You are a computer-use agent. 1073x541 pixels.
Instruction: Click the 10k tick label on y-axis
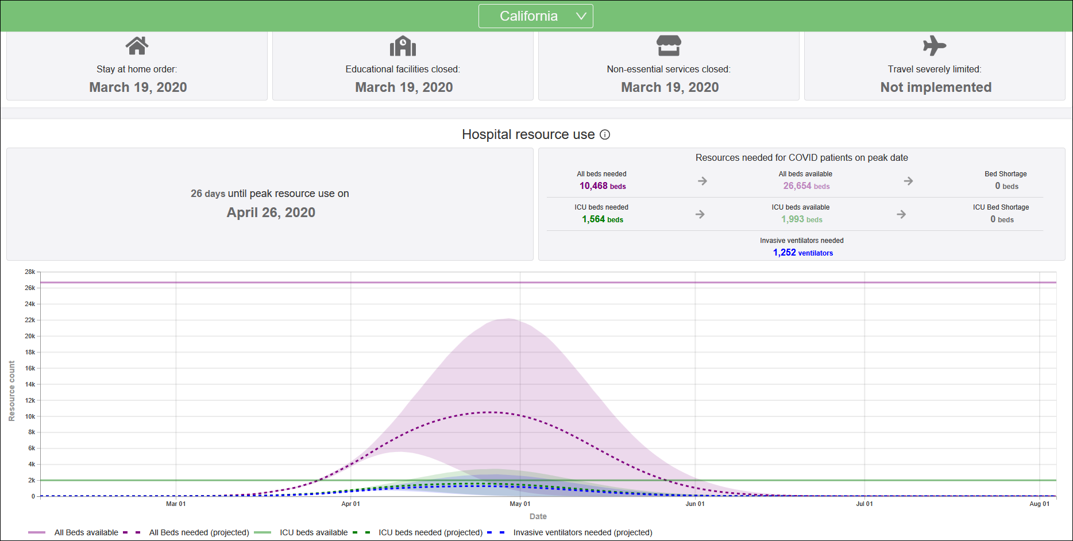(30, 416)
